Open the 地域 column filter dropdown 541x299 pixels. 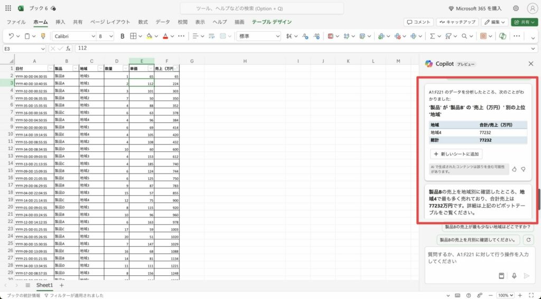pyautogui.click(x=100, y=69)
